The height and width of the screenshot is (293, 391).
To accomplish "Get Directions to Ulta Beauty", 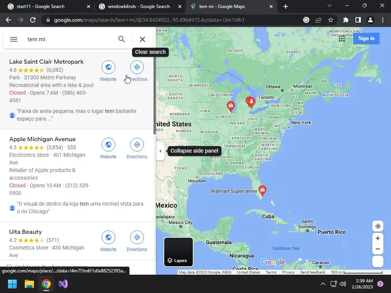I will pyautogui.click(x=137, y=241).
